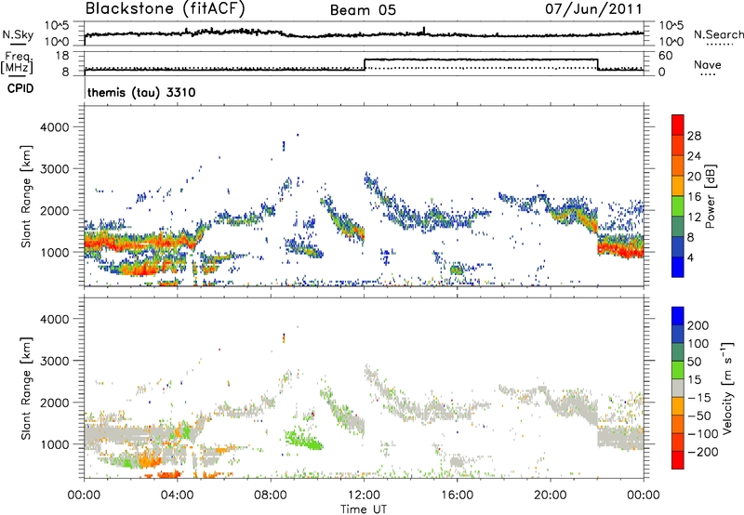Click the 'N.Sky' legend label

pyautogui.click(x=18, y=34)
